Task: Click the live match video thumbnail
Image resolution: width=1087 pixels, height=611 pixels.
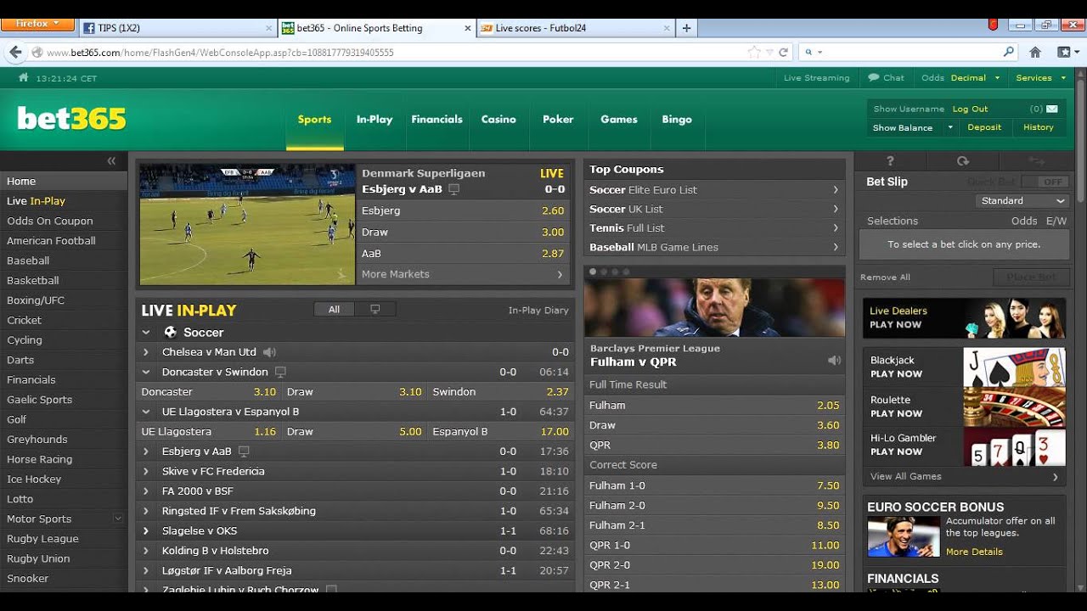Action: pos(247,224)
